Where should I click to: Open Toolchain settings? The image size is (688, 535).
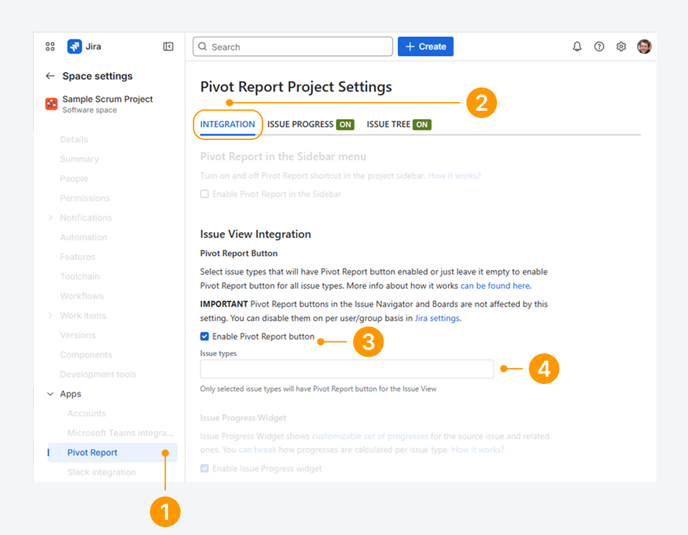[x=80, y=276]
